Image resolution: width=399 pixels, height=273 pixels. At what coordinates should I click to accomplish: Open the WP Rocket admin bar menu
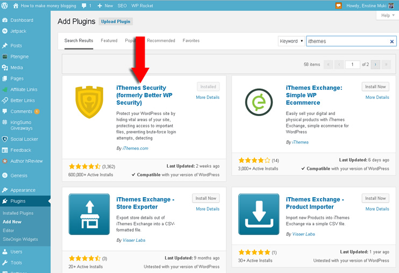pos(142,5)
